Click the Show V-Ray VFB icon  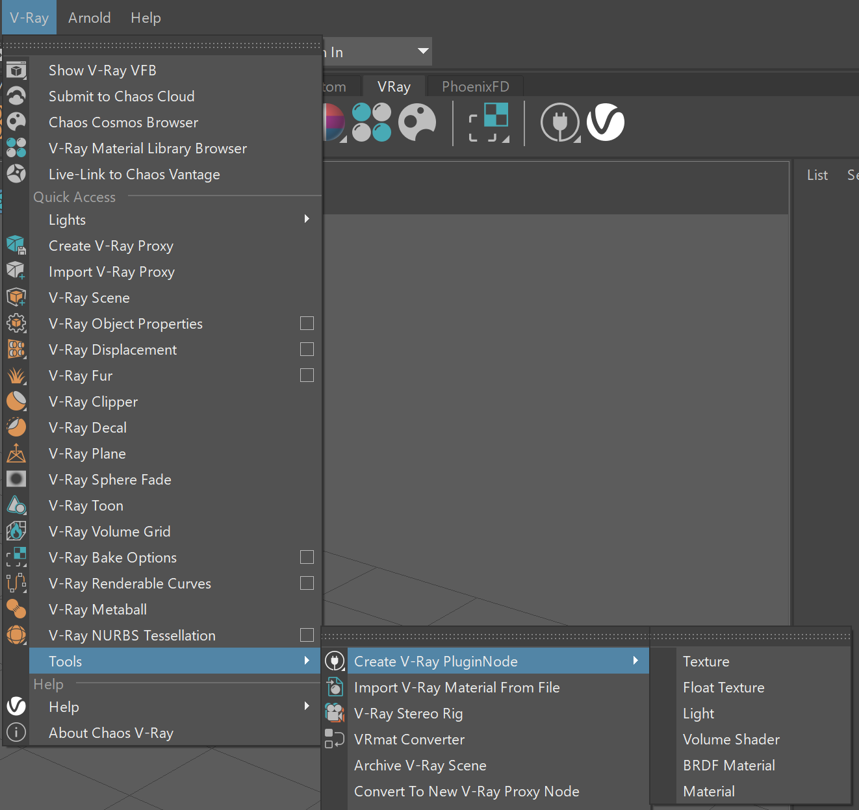(16, 70)
